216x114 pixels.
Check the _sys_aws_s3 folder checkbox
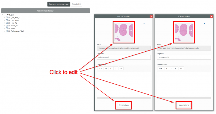point(7,17)
